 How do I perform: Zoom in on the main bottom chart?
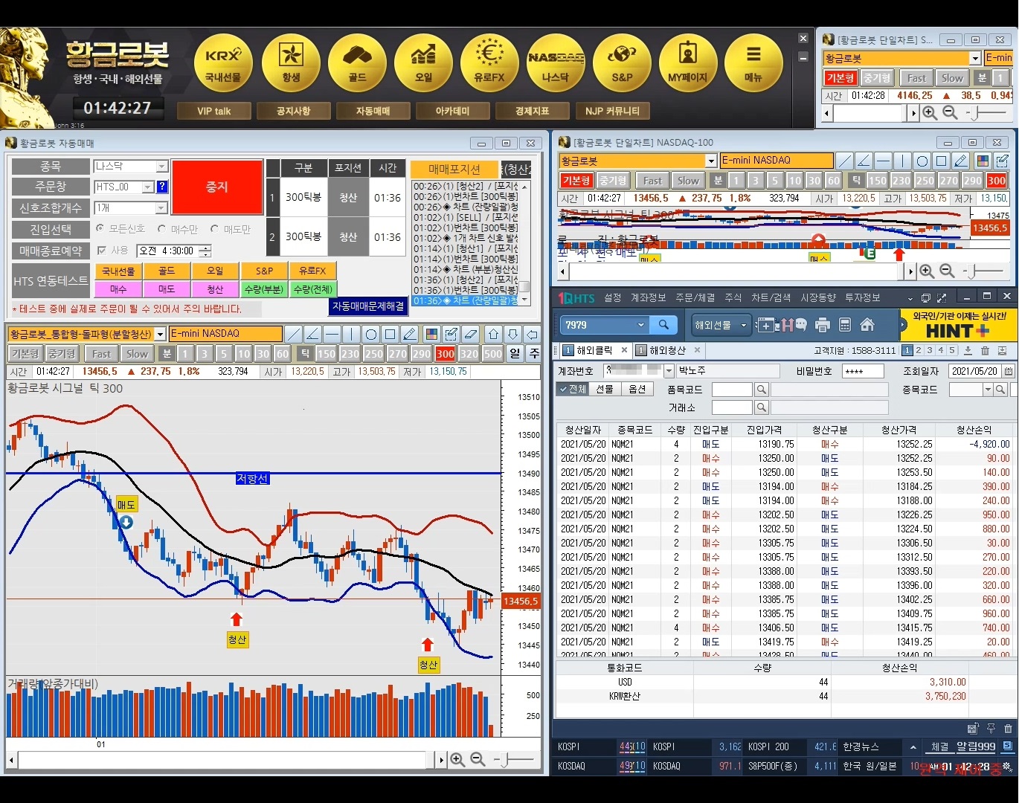pos(457,759)
